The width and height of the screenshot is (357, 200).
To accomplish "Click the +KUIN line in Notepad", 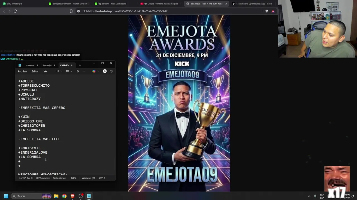I will coord(24,117).
